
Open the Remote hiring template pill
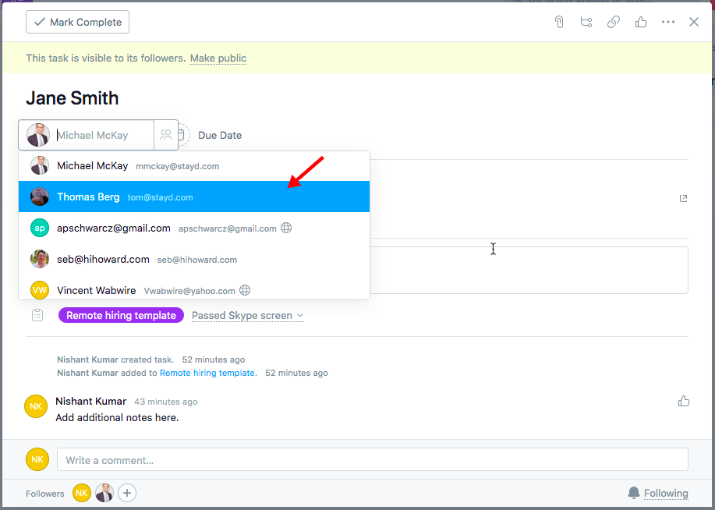pyautogui.click(x=121, y=315)
